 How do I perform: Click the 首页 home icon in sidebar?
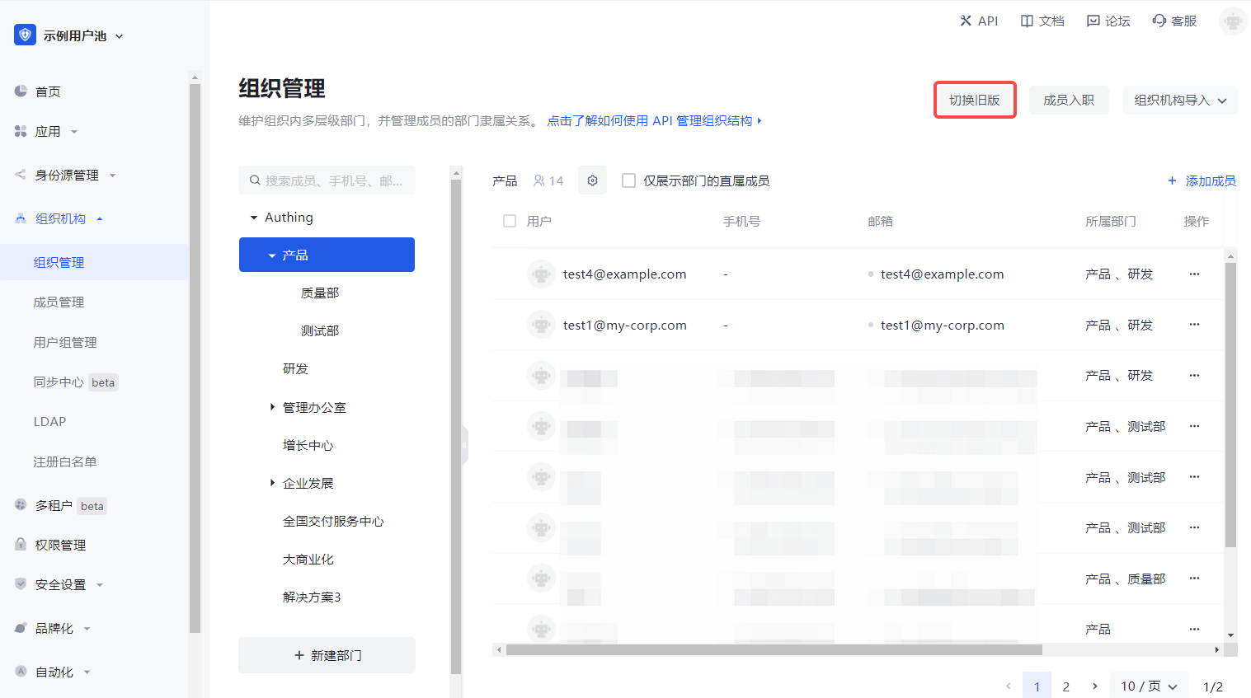tap(21, 91)
